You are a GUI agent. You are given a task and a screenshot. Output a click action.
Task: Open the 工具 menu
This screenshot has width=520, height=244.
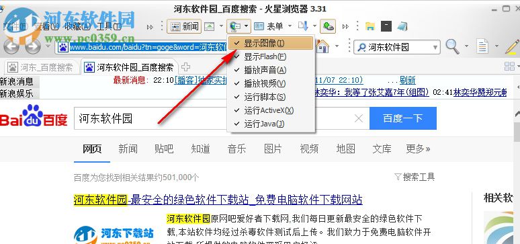(x=108, y=26)
